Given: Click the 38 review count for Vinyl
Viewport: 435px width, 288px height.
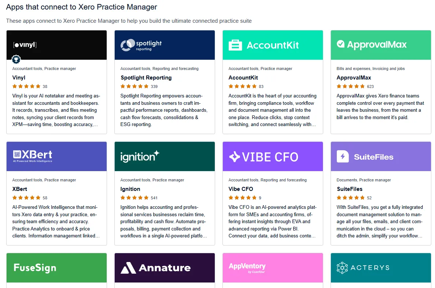Looking at the screenshot, I should coord(45,86).
